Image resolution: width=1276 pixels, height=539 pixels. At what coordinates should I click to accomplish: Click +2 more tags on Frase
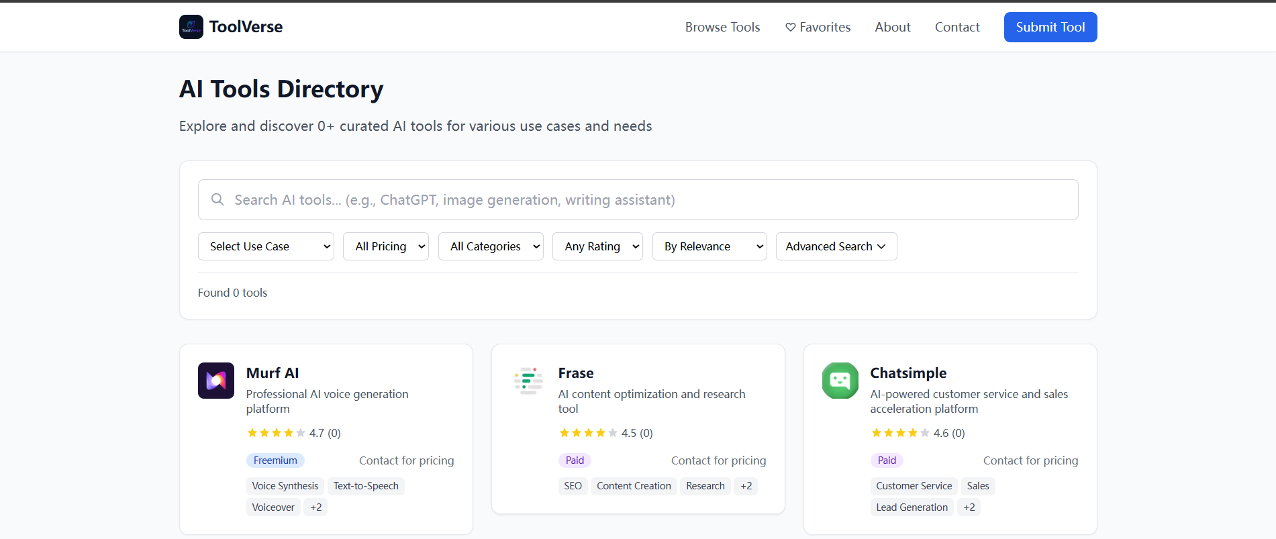[x=746, y=486]
